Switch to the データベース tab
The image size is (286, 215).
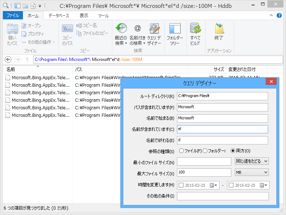(59, 15)
